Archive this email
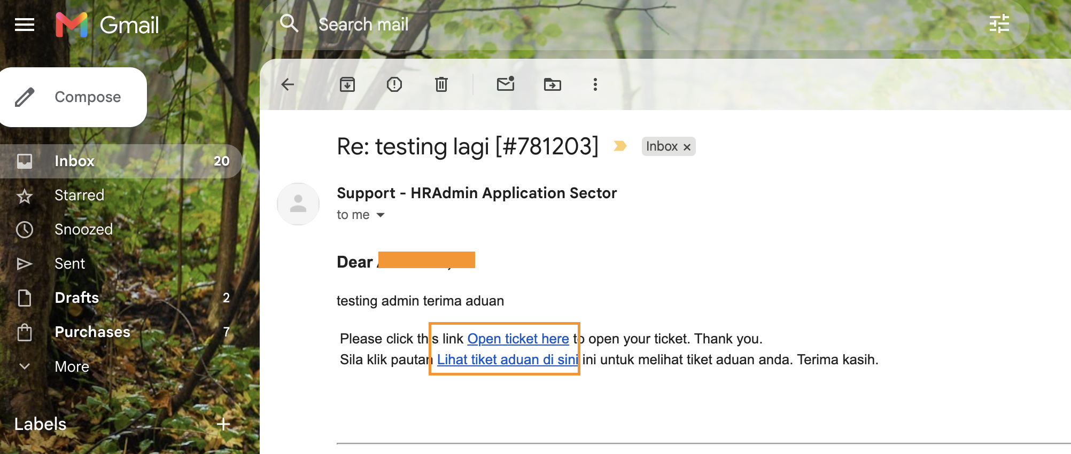This screenshot has height=454, width=1071. pos(347,84)
